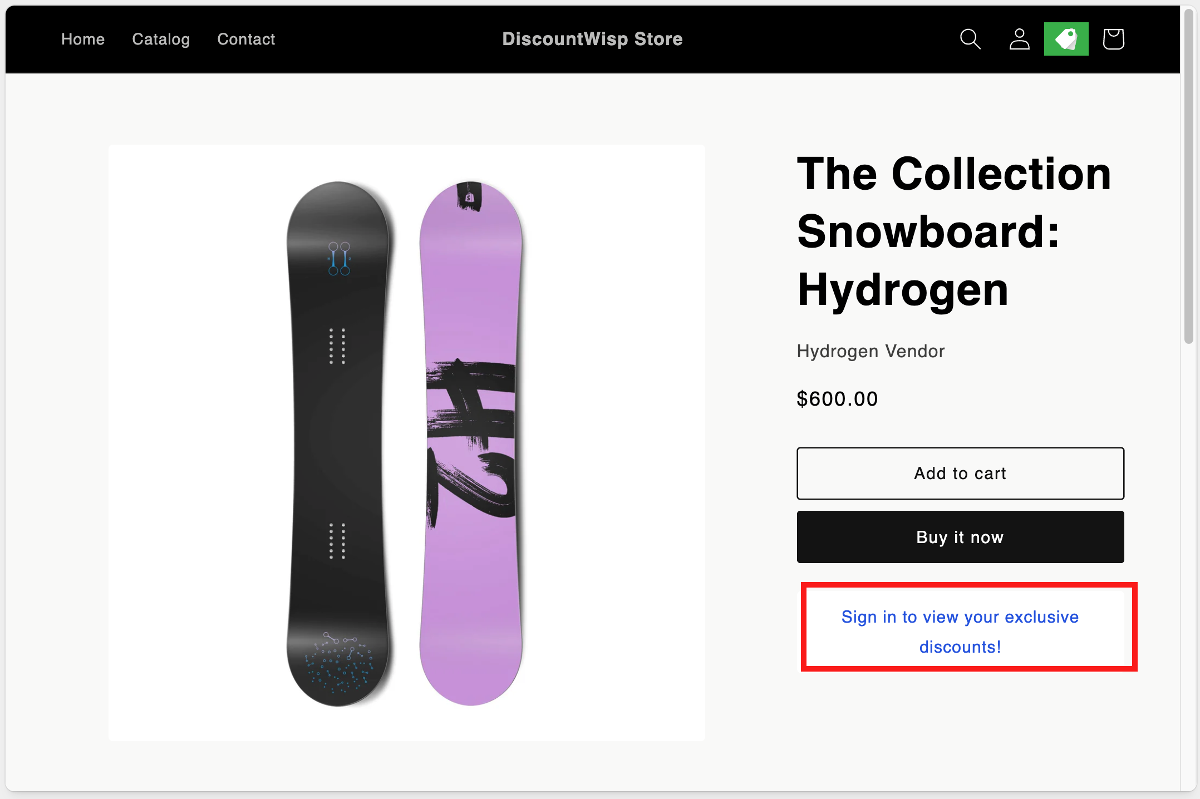Click the blue dotted pattern at black snowboard tail
The height and width of the screenshot is (799, 1200).
pos(339,665)
